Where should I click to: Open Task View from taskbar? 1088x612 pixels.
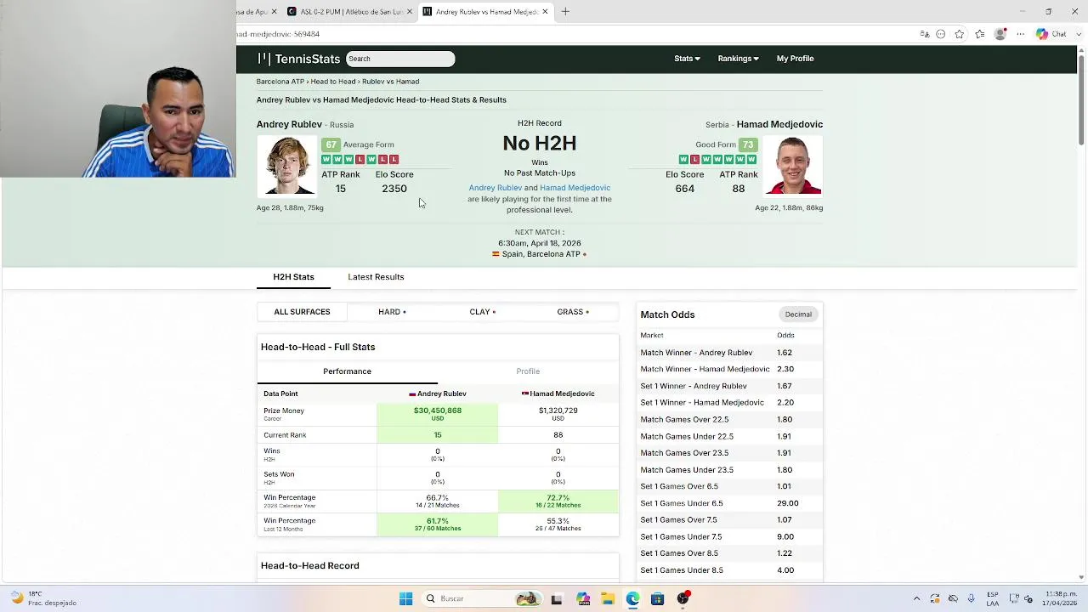point(557,598)
